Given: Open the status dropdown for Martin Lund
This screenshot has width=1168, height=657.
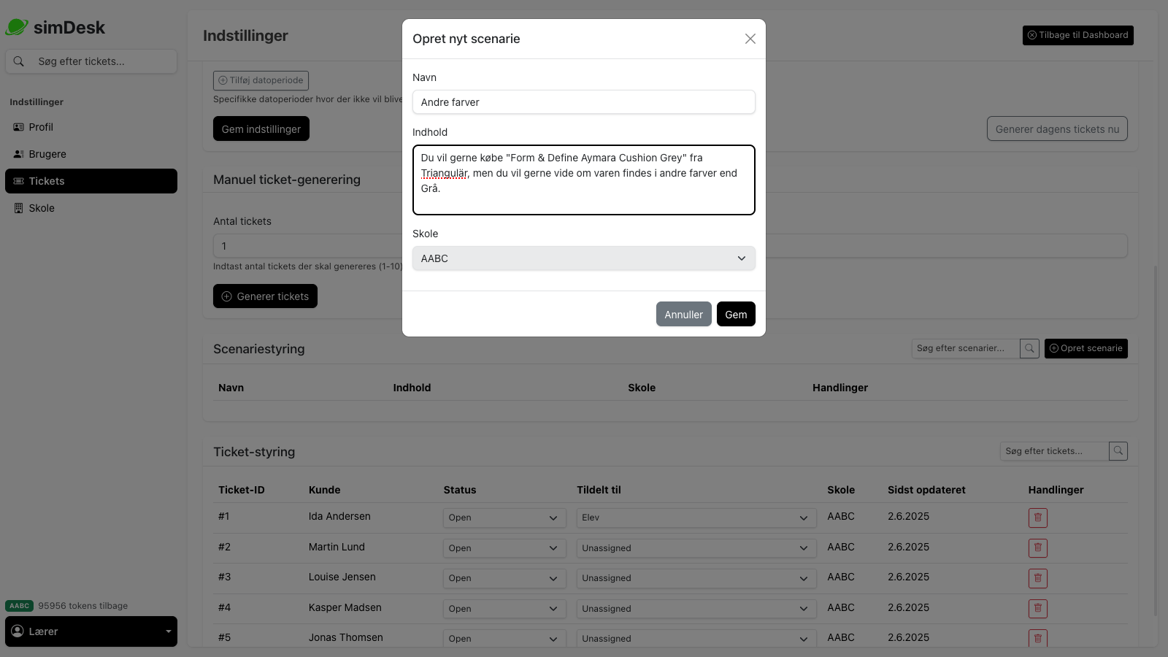Looking at the screenshot, I should click(504, 547).
